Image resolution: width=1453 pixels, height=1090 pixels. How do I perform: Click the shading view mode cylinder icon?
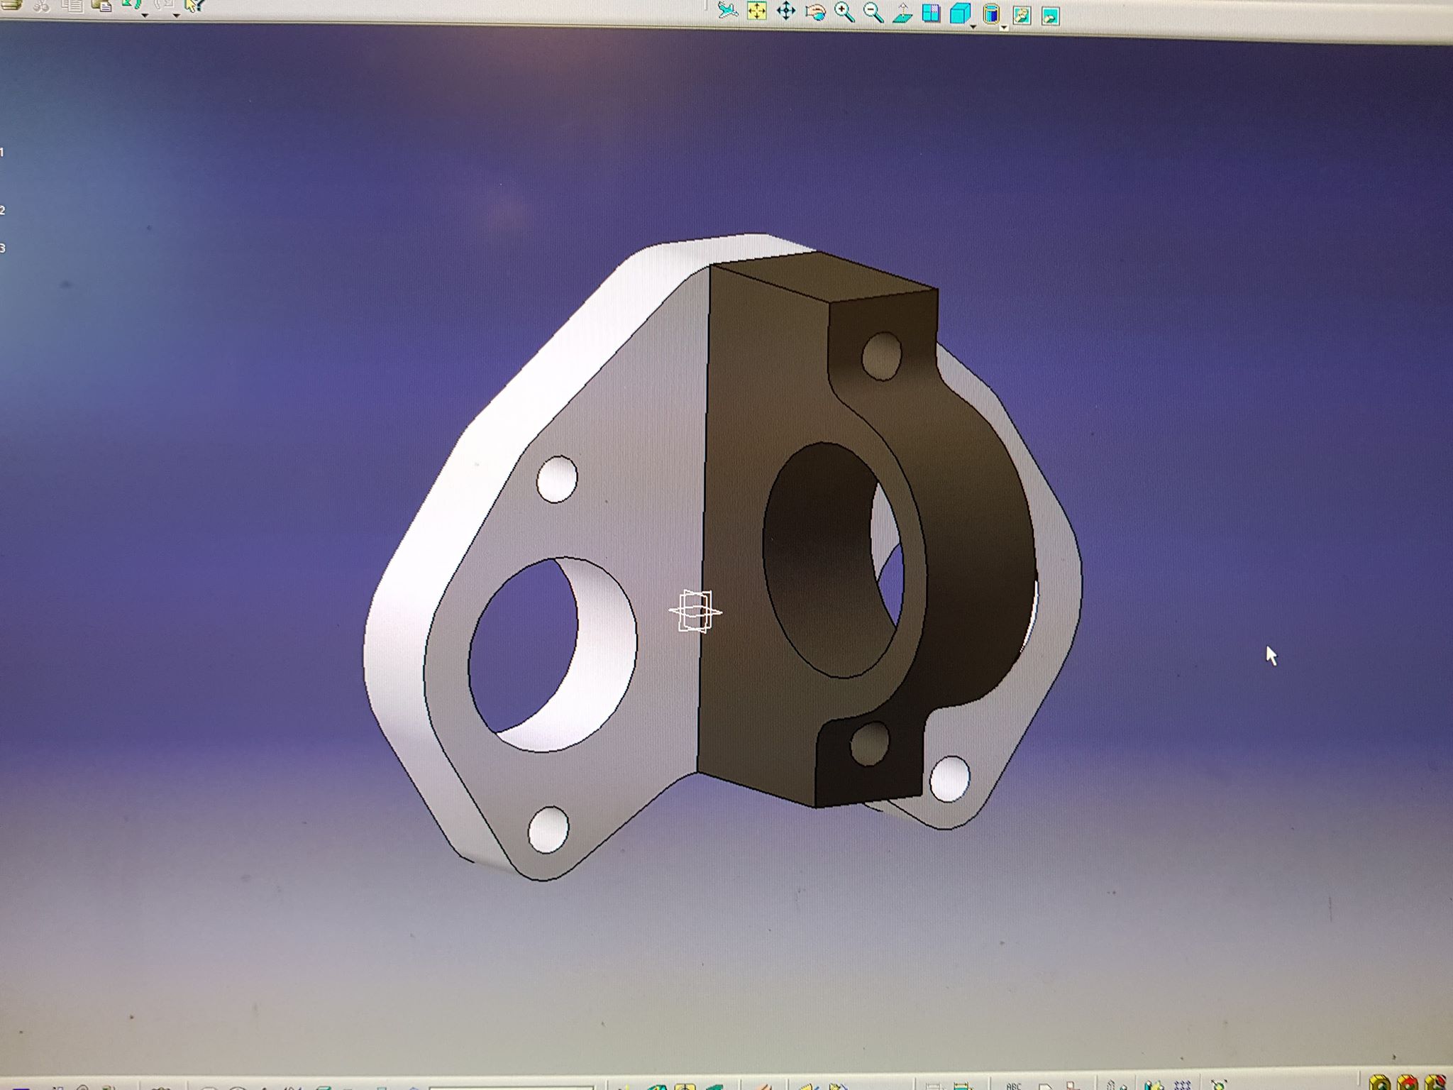point(991,14)
